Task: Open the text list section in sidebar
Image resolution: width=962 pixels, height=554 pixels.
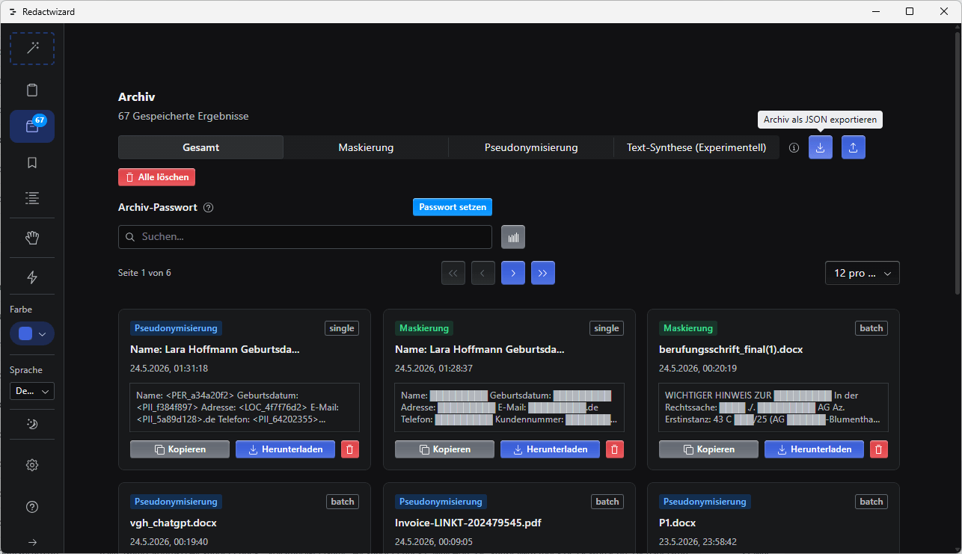Action: [32, 198]
